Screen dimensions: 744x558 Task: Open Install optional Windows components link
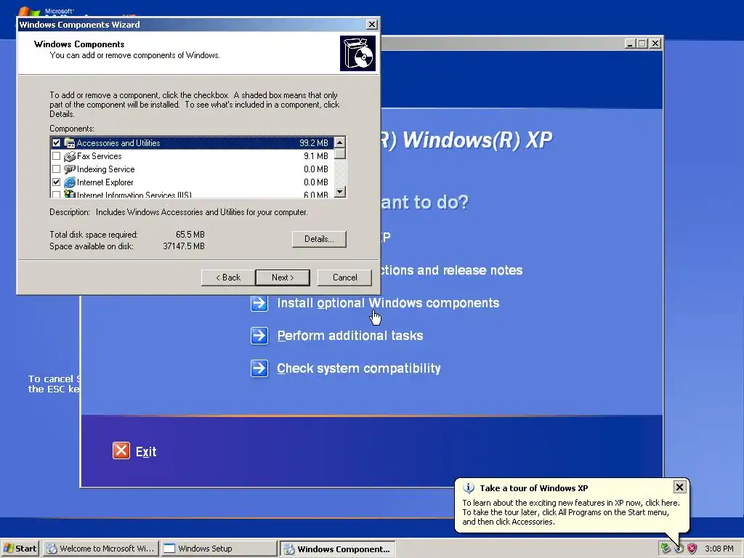point(388,303)
